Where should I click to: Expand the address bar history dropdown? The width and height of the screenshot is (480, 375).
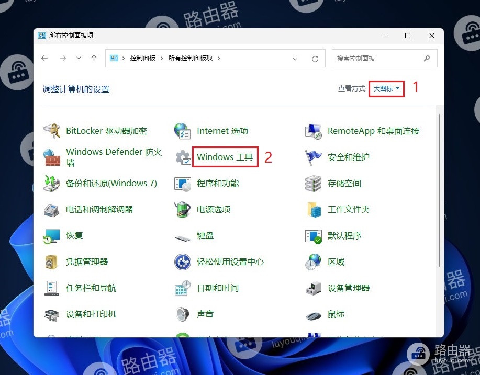click(295, 59)
